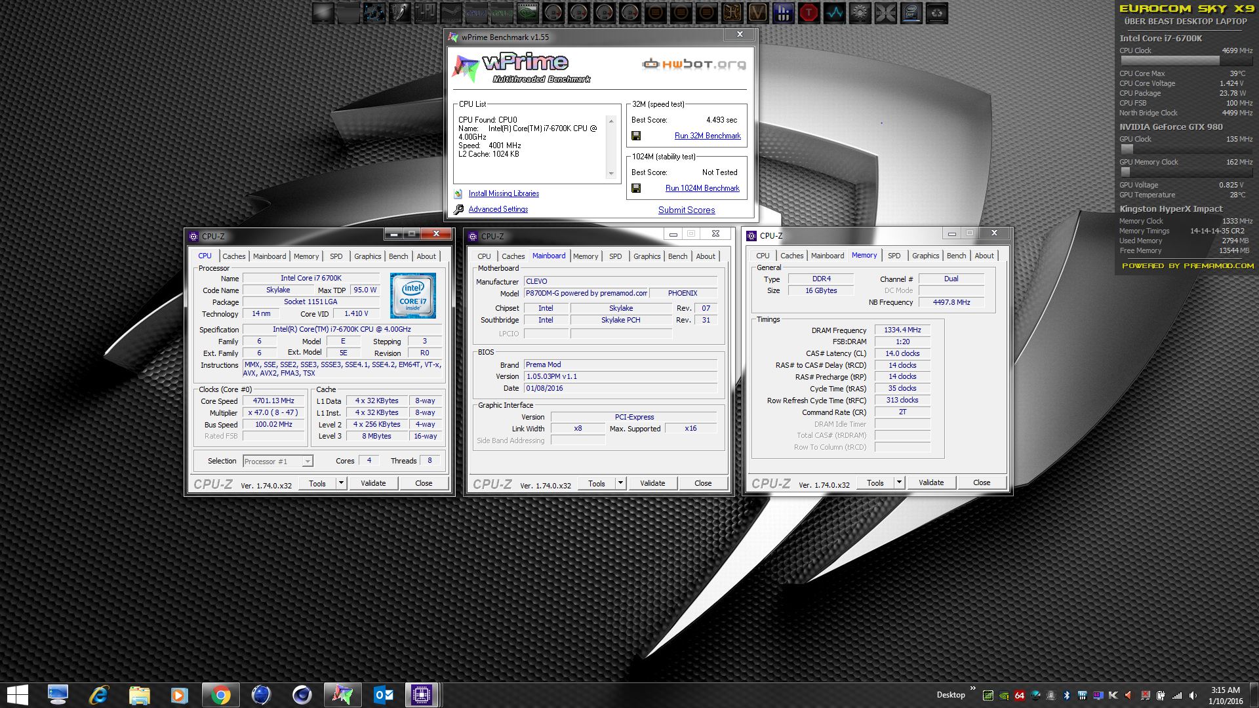Expand the Processor #1 selection dropdown

coord(307,462)
